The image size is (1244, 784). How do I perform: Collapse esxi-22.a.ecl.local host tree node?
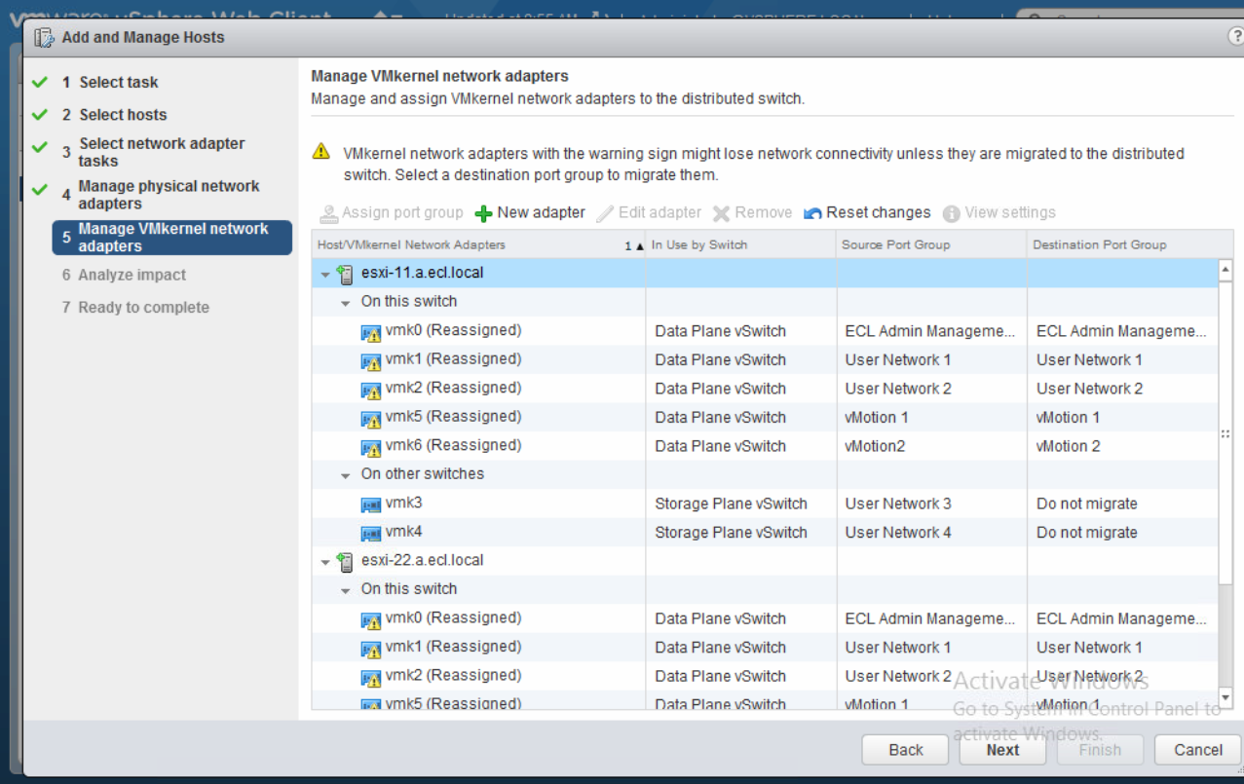[x=325, y=562]
